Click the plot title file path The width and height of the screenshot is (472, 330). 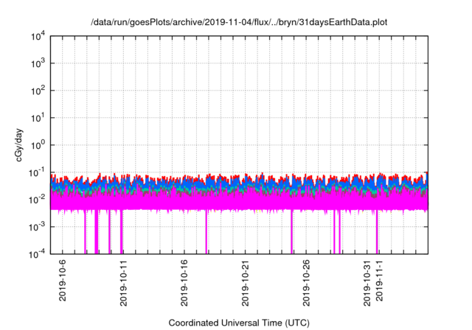point(239,22)
